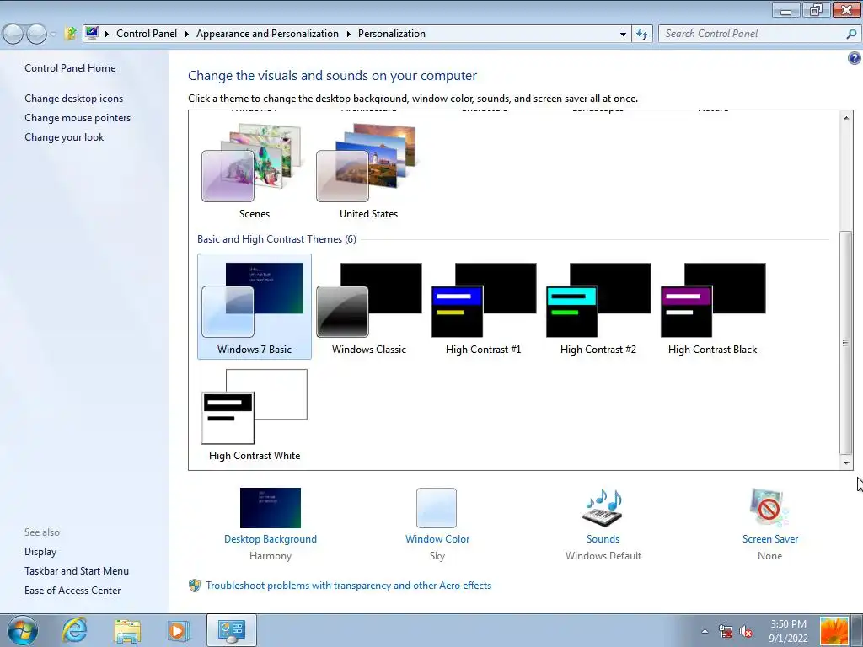Select the United States theme
The width and height of the screenshot is (863, 647).
[369, 171]
